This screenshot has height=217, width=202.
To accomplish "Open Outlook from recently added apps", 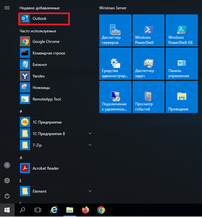I will pos(39,19).
